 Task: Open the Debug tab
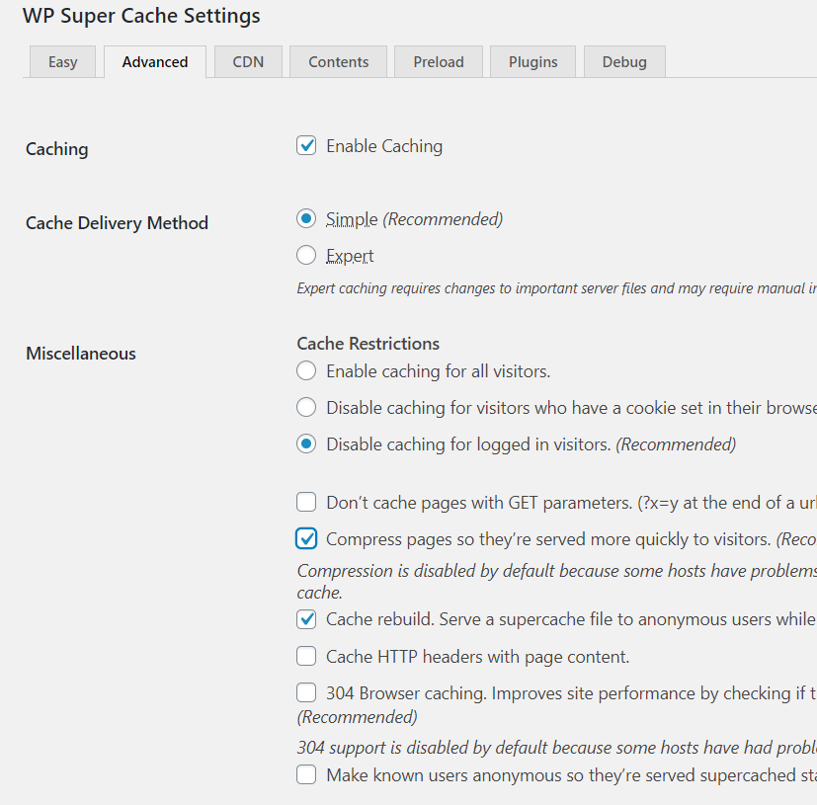[624, 62]
